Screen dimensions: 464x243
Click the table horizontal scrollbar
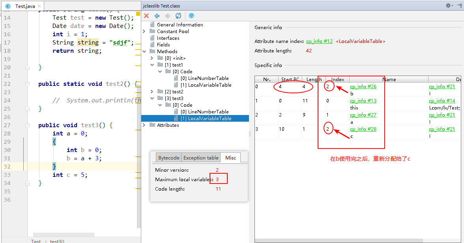coord(339,241)
